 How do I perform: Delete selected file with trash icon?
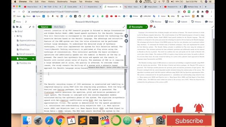tap(34, 27)
